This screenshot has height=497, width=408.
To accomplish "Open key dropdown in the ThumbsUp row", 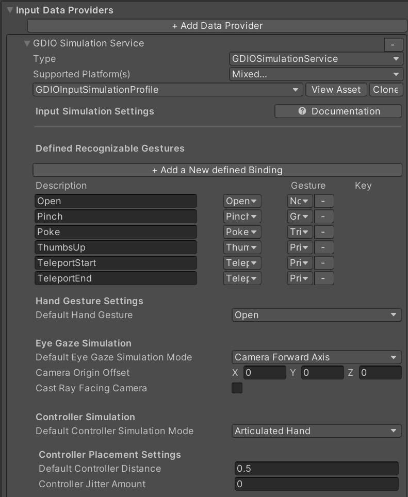I will tap(300, 247).
